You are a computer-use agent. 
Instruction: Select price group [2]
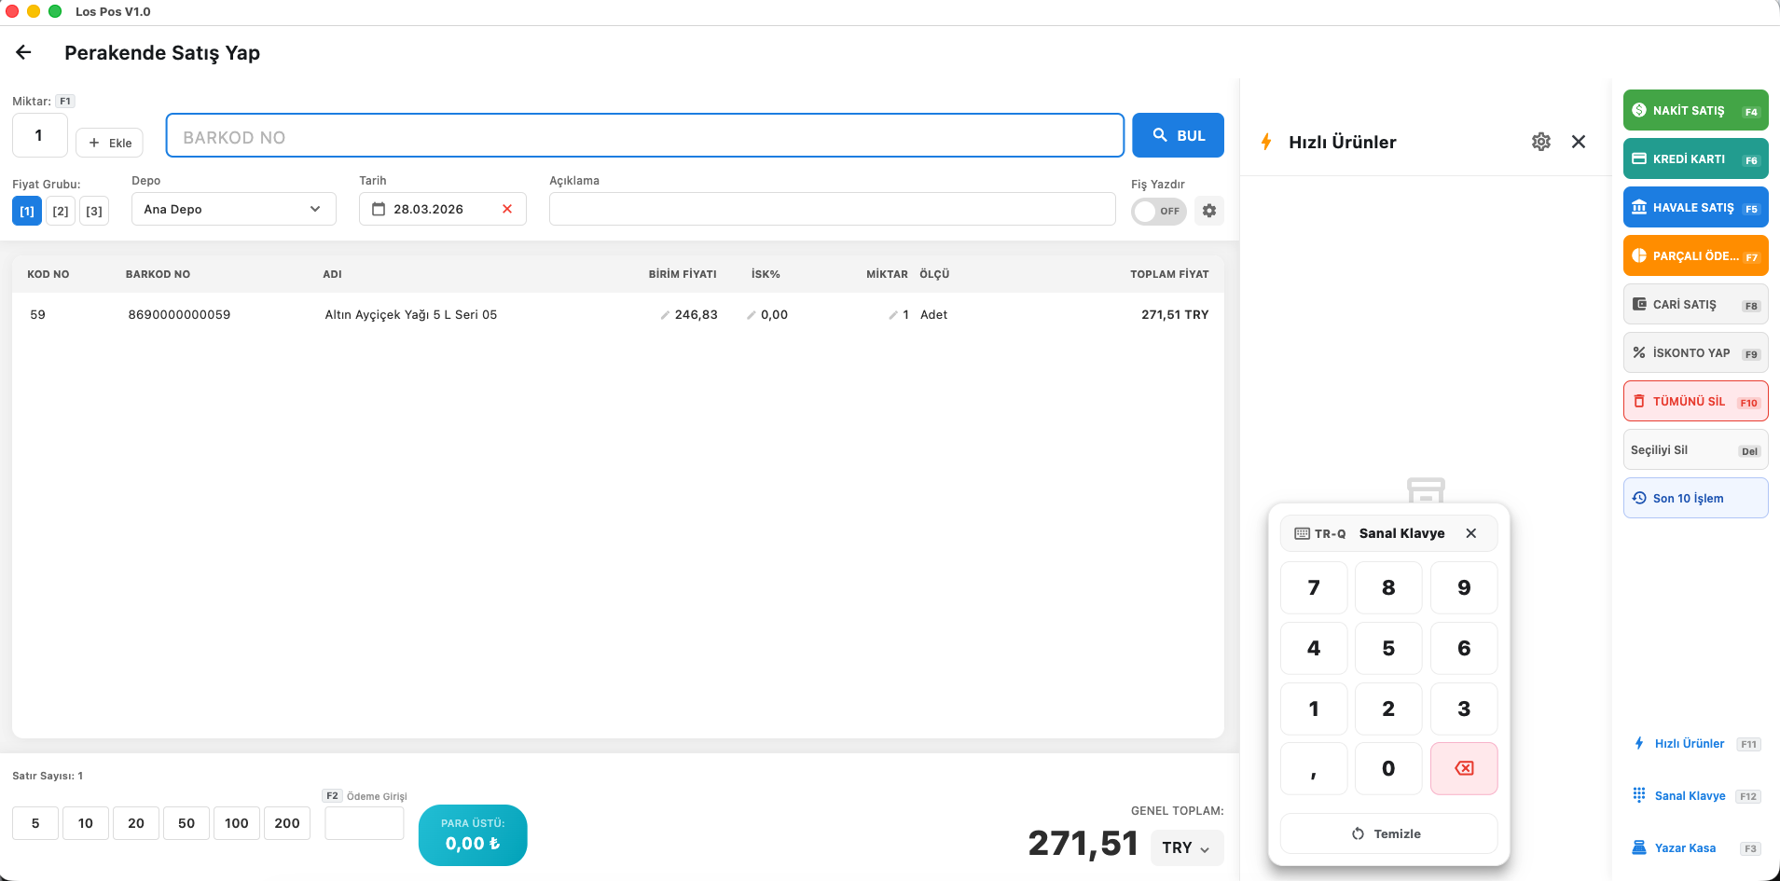tap(61, 211)
